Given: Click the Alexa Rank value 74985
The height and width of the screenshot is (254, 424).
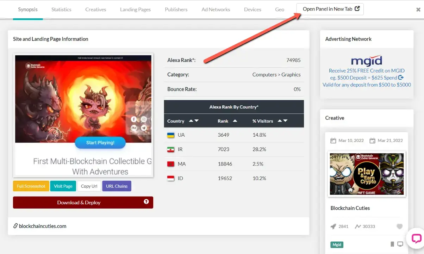Looking at the screenshot, I should [293, 60].
